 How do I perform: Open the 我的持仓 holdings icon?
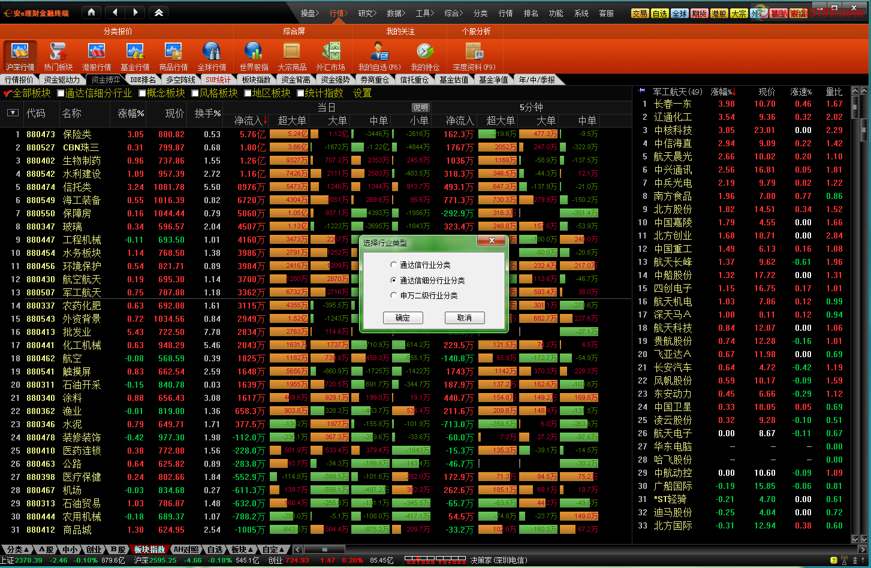click(x=425, y=56)
